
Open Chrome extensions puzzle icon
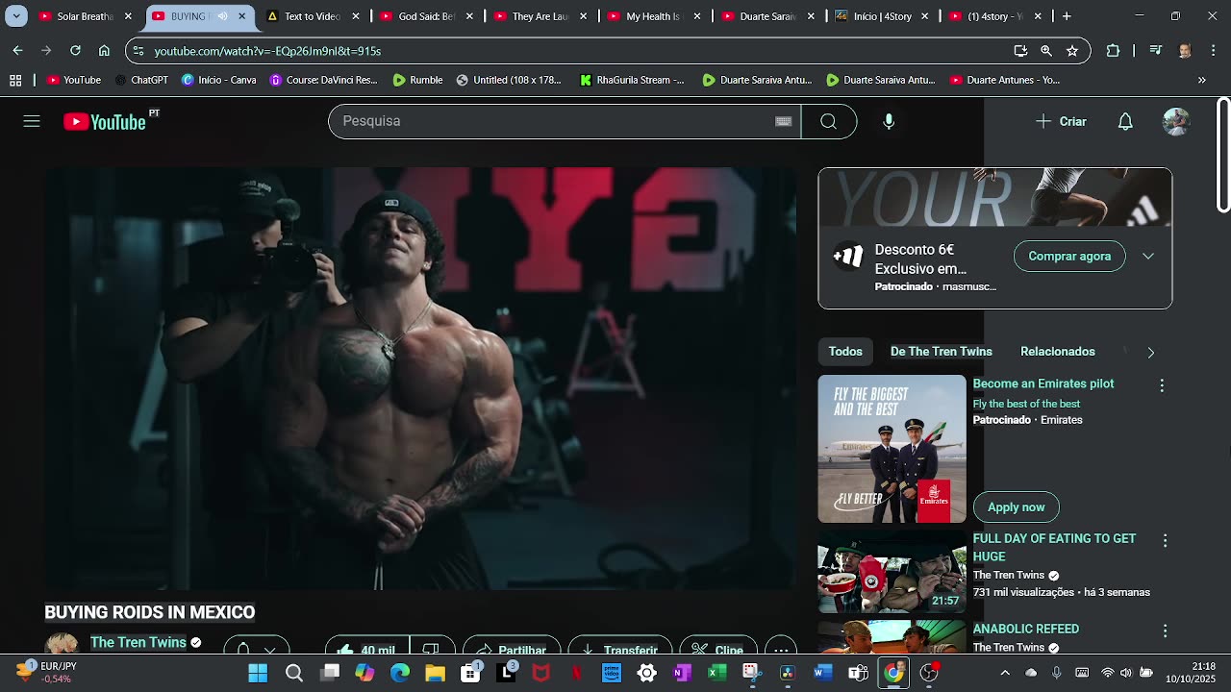[x=1113, y=51]
